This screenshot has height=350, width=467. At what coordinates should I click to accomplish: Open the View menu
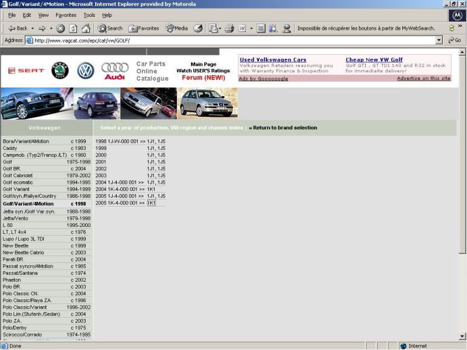[43, 15]
